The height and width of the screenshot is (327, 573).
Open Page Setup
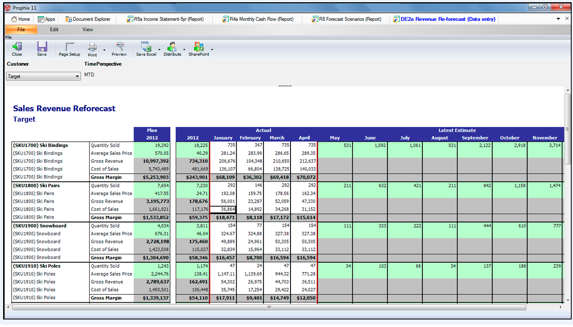point(69,48)
